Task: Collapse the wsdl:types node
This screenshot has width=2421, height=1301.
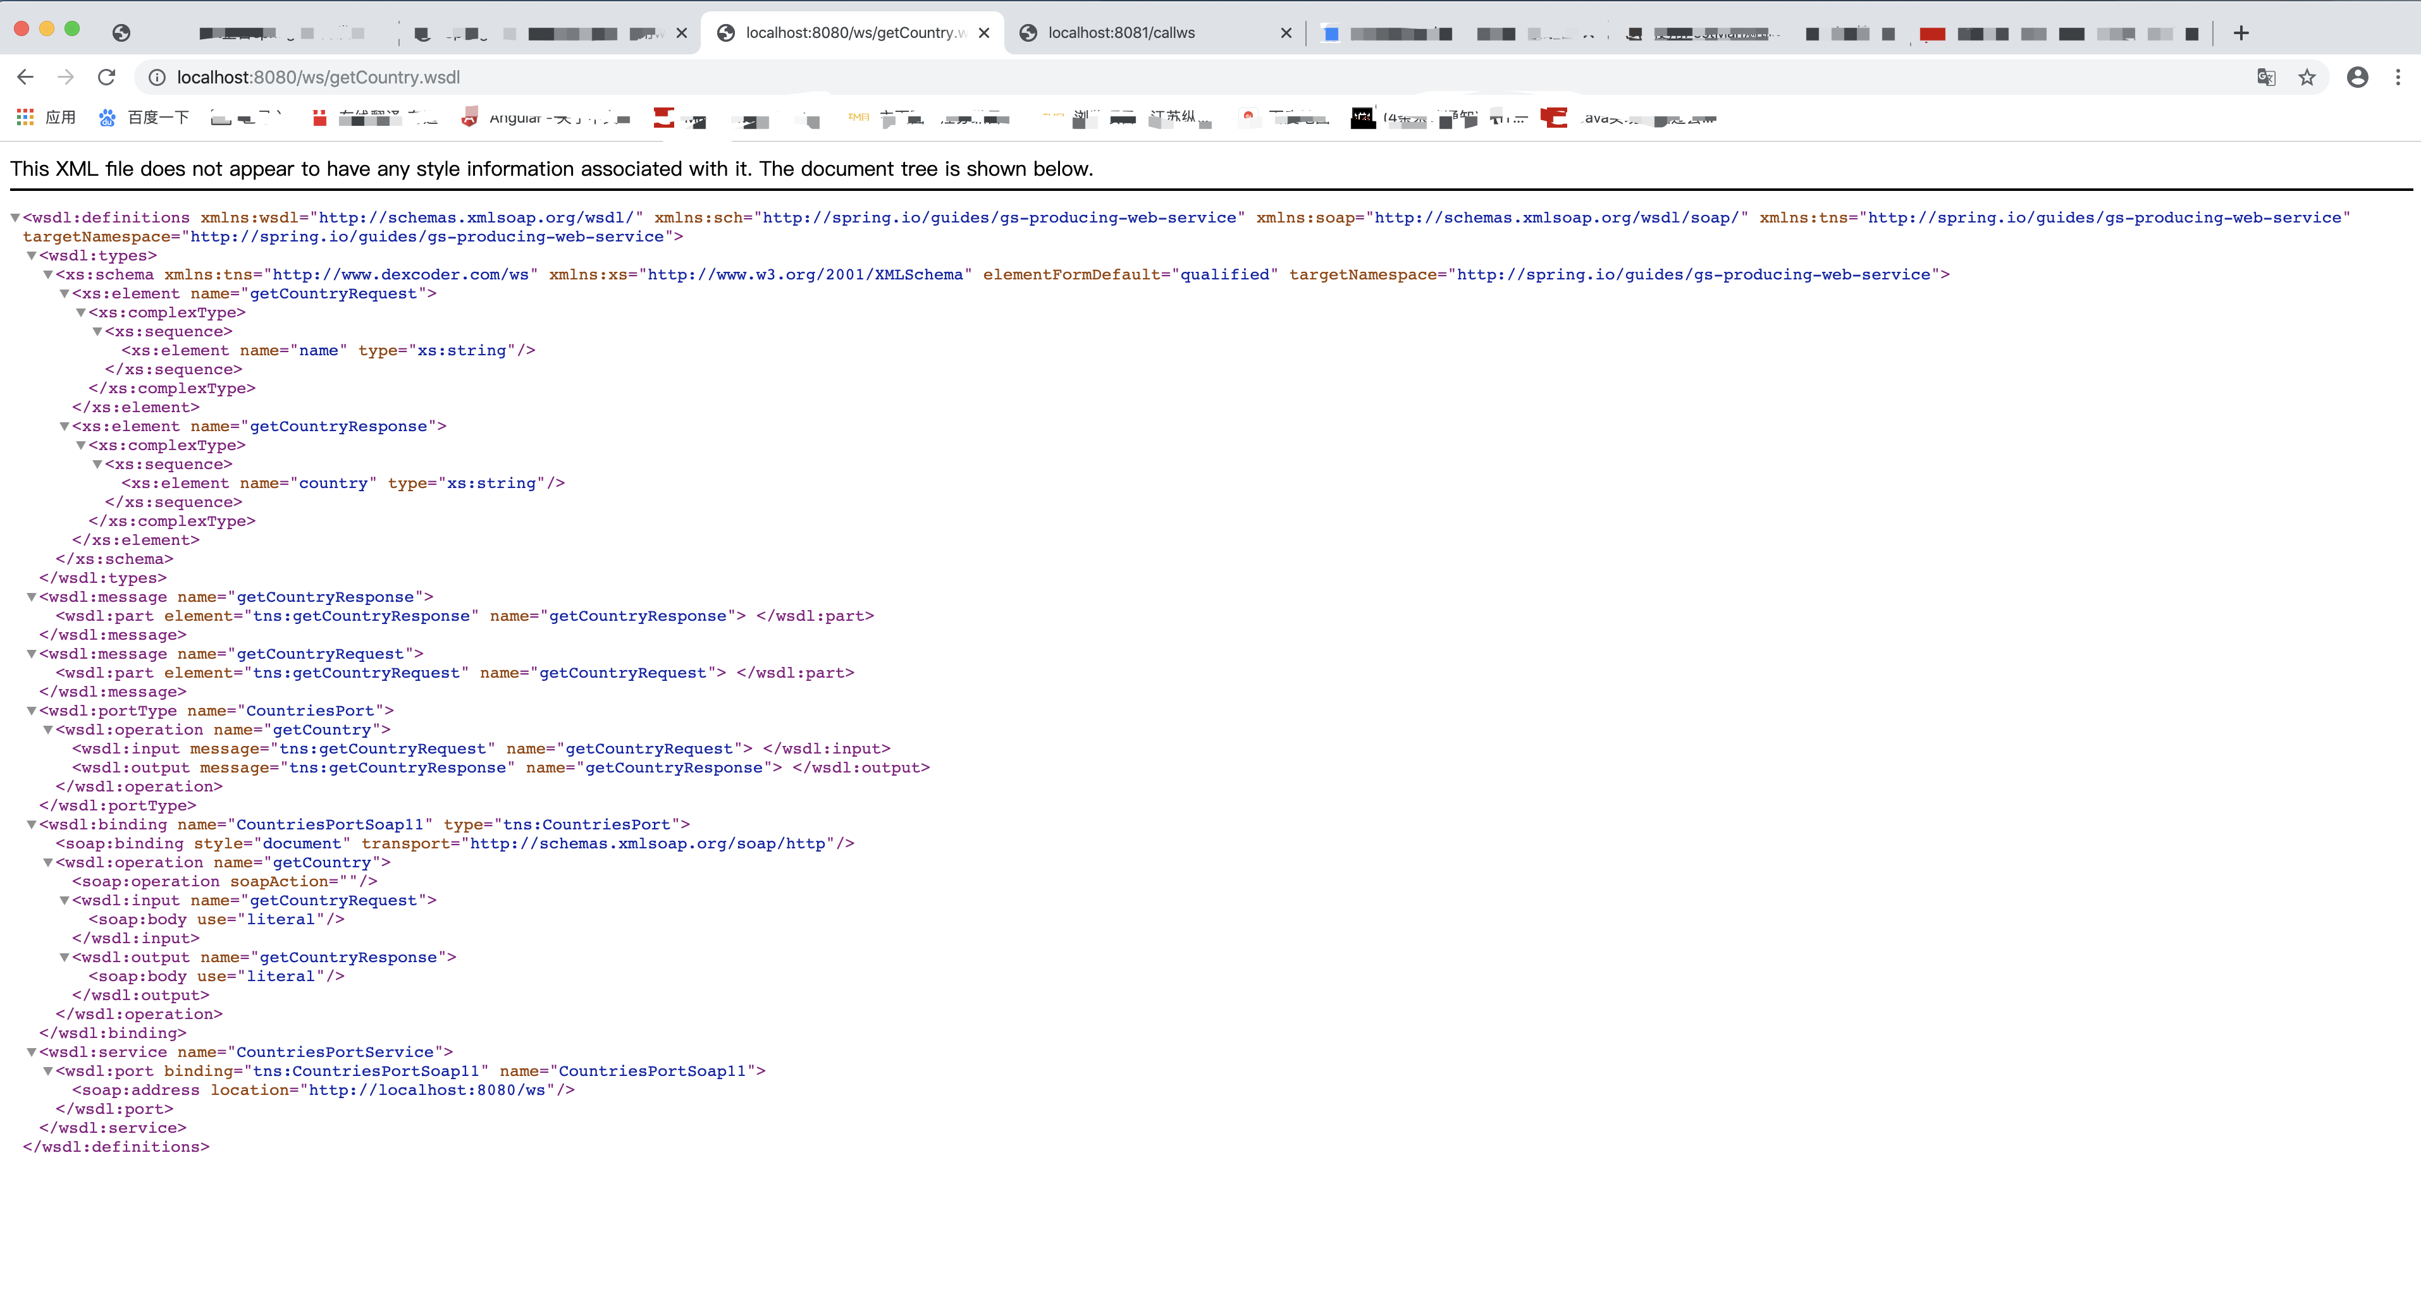Action: 31,255
